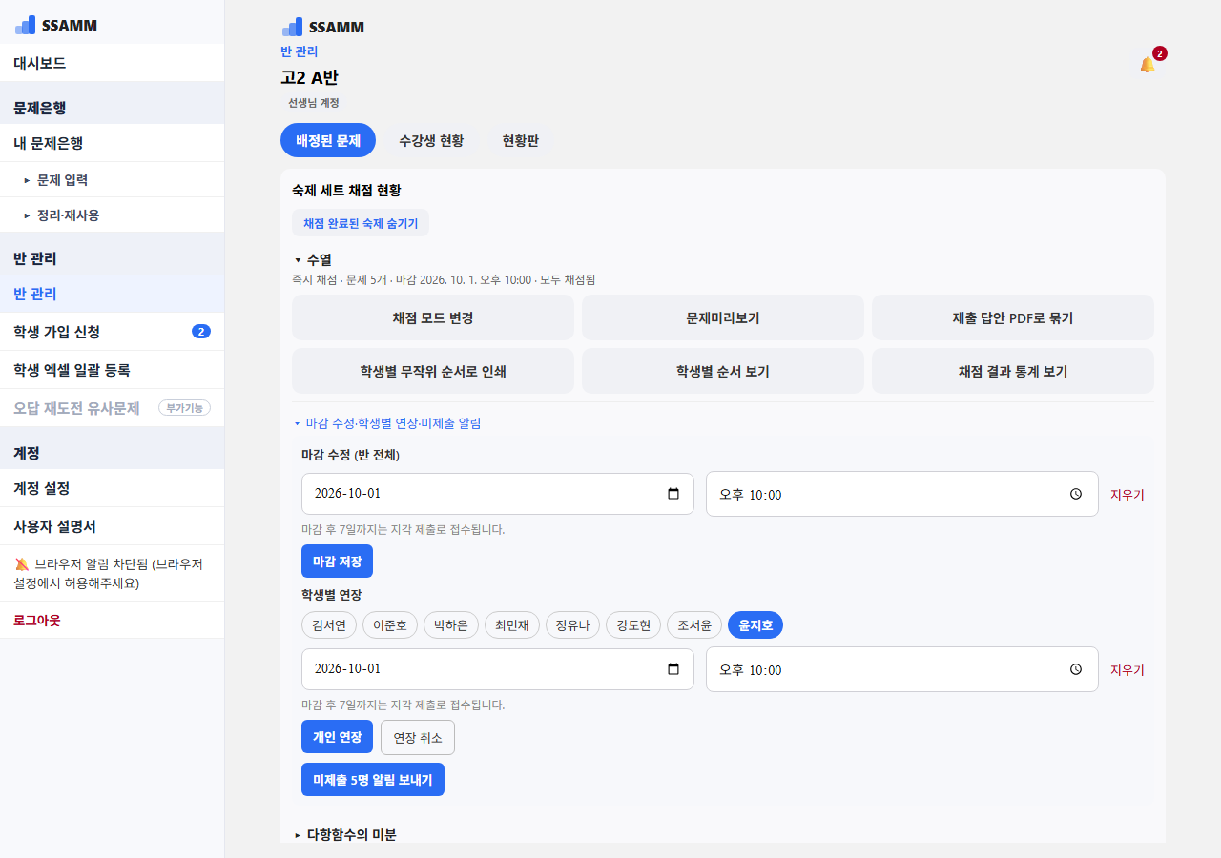This screenshot has width=1221, height=858.
Task: Open clock picker in per-student extension time
Action: pyautogui.click(x=1076, y=669)
